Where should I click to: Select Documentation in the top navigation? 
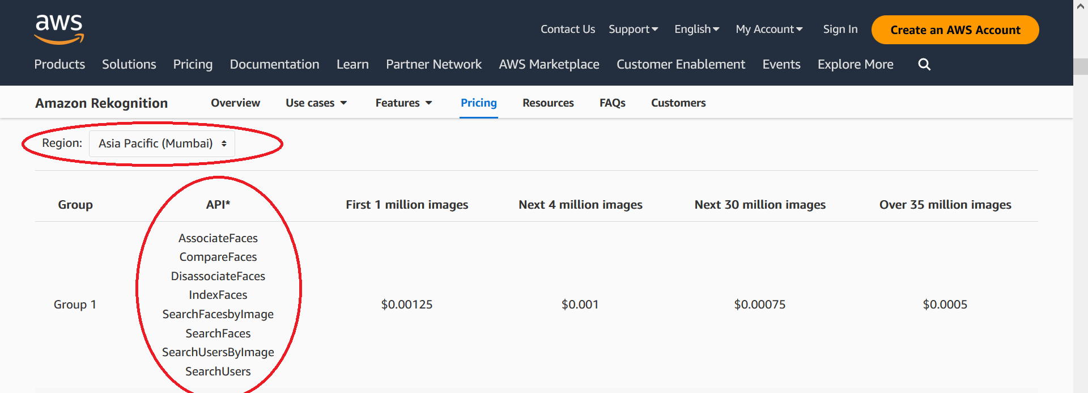click(x=274, y=65)
